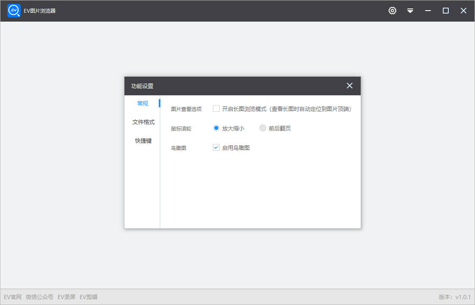
Task: Choose the 前后翻页 radio button
Action: coord(263,128)
